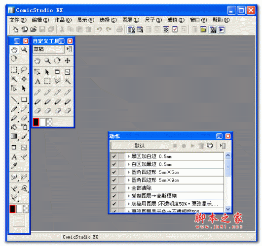Select Move cross icon in Custom Tools panel
The width and height of the screenshot is (262, 246).
click(x=68, y=61)
